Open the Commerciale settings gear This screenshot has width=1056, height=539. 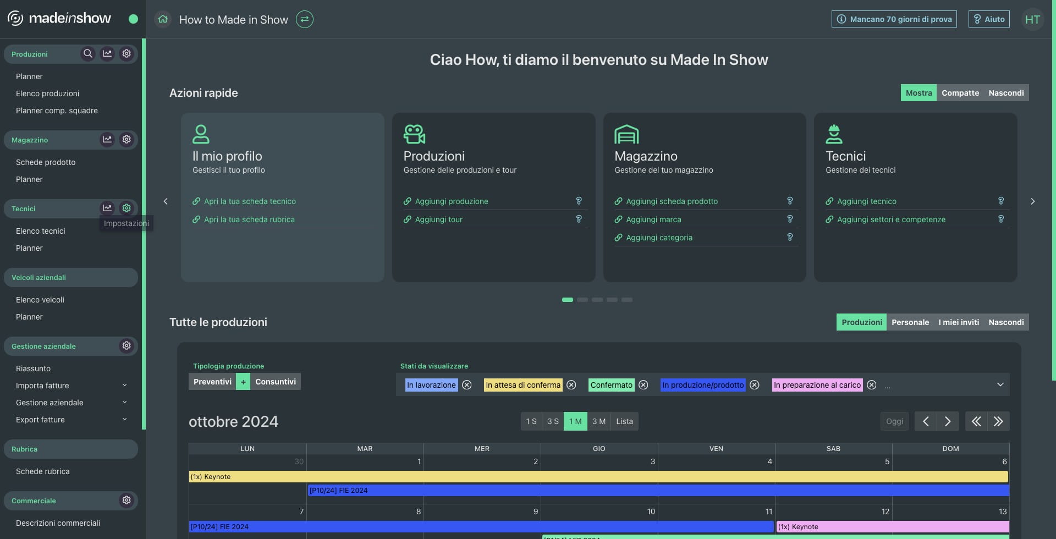coord(127,500)
